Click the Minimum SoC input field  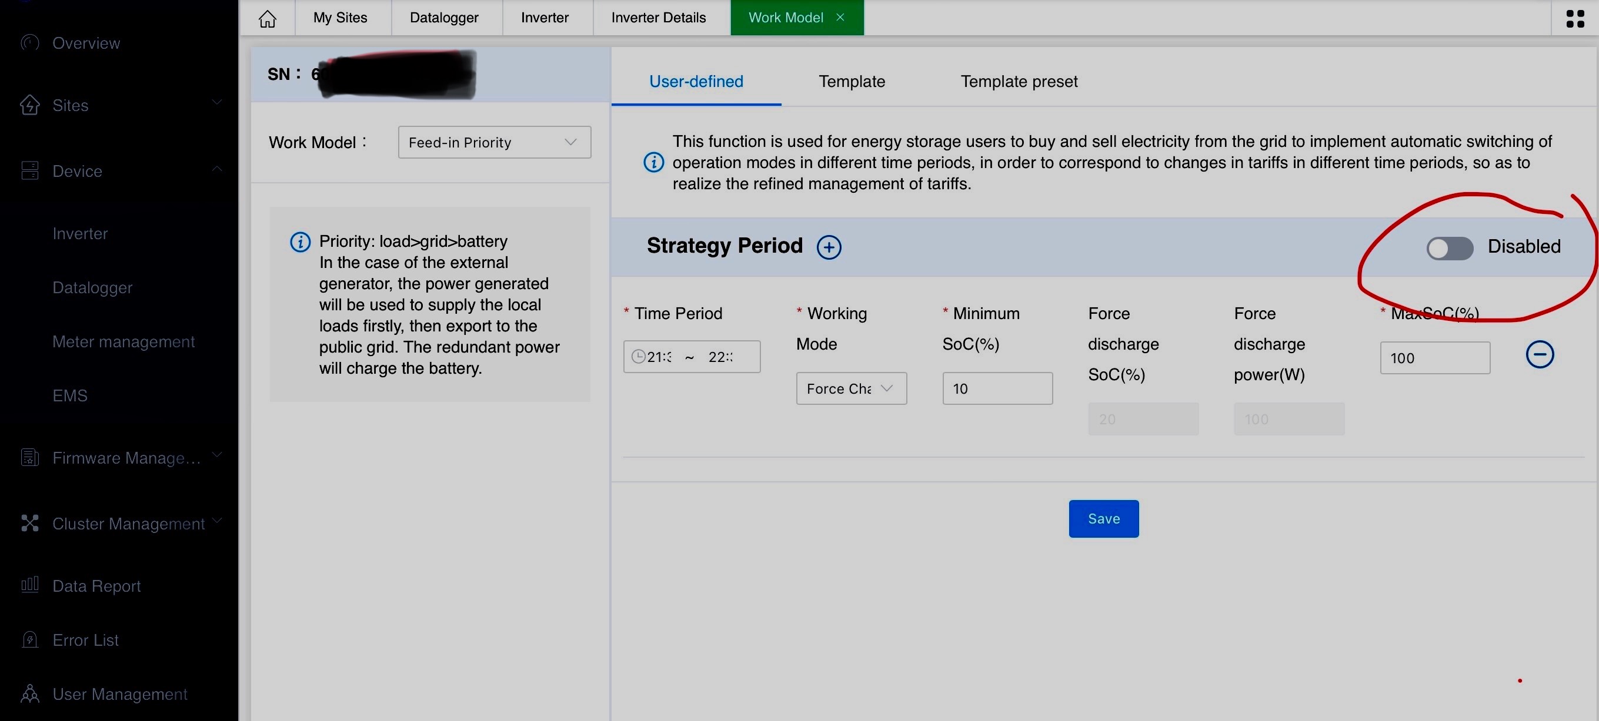997,388
